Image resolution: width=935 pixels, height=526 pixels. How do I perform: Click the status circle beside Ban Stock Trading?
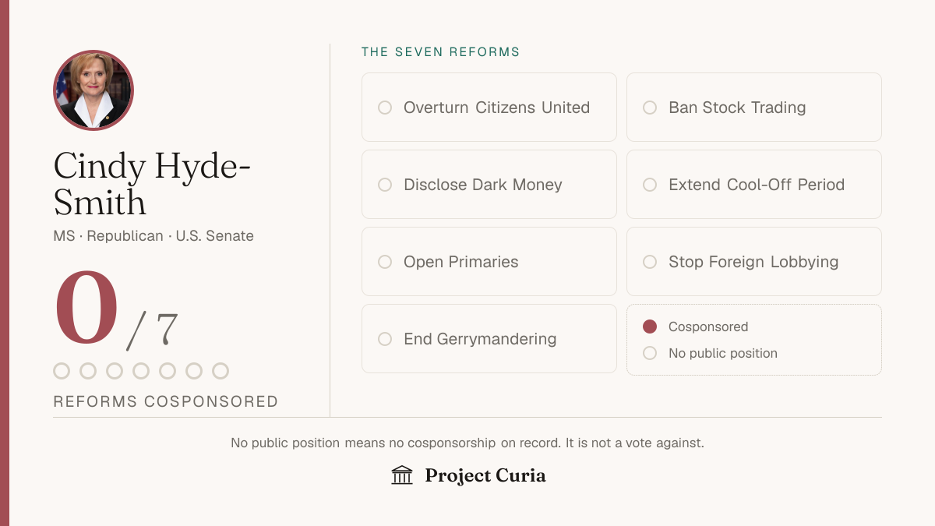[x=650, y=108]
